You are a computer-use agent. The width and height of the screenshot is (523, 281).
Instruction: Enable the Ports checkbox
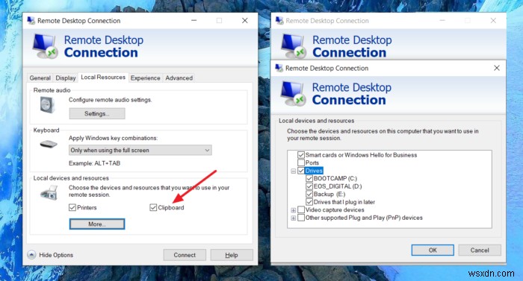pos(301,162)
